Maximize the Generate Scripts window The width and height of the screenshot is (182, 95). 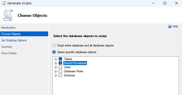(x=165, y=3)
